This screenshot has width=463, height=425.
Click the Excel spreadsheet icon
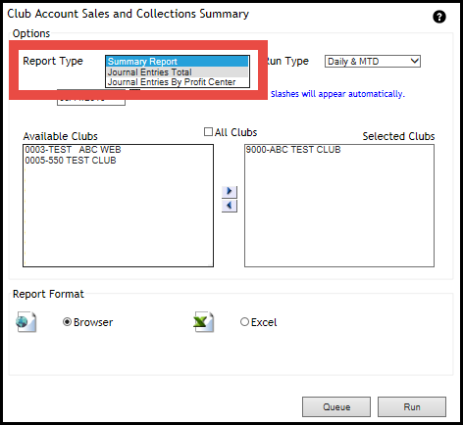(203, 322)
